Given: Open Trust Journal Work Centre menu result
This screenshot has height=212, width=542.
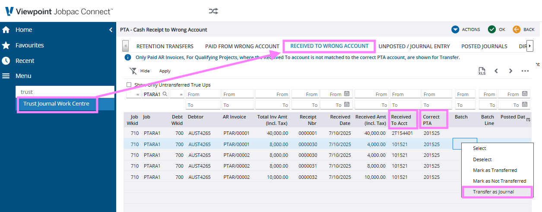Looking at the screenshot, I should [57, 104].
